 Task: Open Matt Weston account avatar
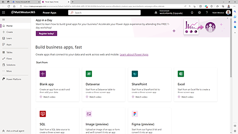coord(228,13)
